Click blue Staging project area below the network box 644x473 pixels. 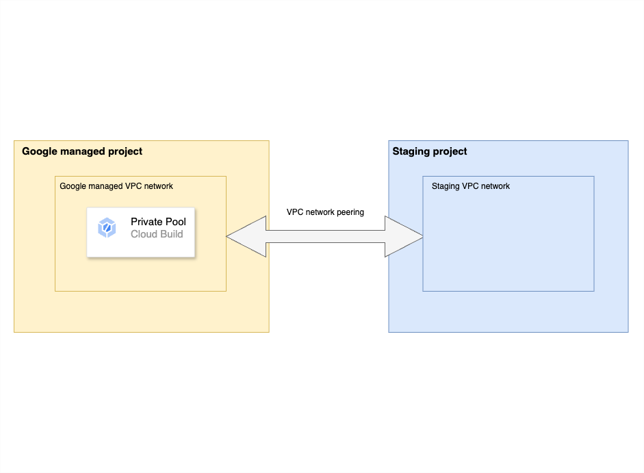(508, 311)
